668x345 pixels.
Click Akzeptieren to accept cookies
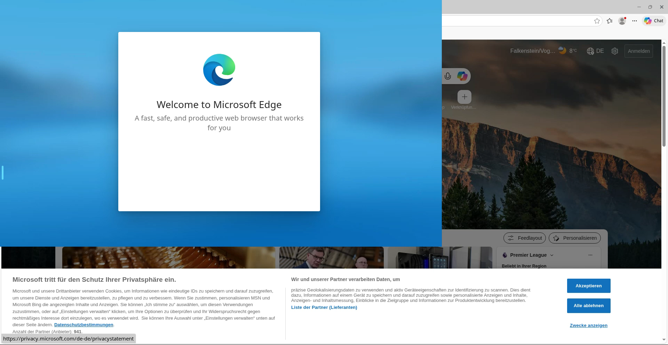[x=588, y=286]
